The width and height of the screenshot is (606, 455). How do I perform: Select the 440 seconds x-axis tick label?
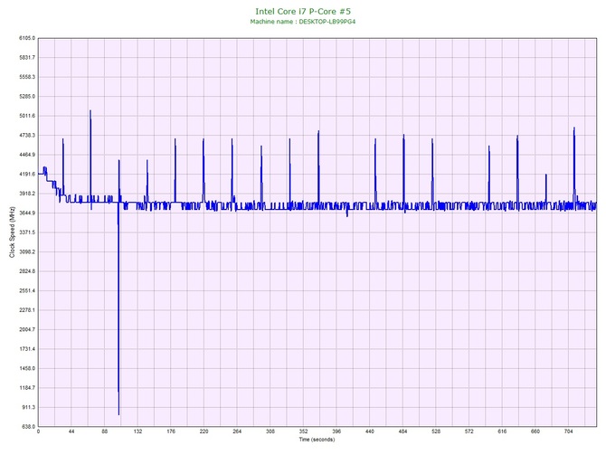[x=370, y=431]
